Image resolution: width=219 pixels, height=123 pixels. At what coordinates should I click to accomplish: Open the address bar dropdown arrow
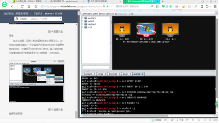tap(111, 6)
